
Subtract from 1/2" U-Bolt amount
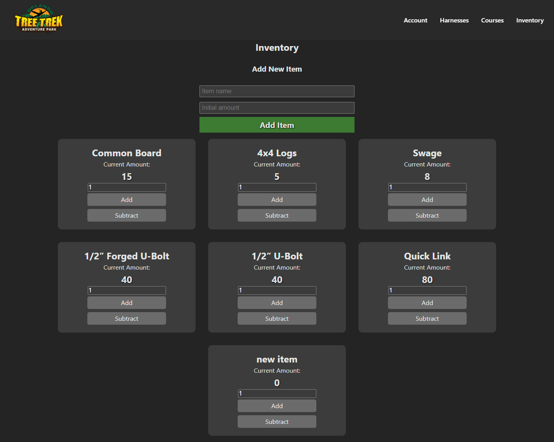click(x=277, y=318)
